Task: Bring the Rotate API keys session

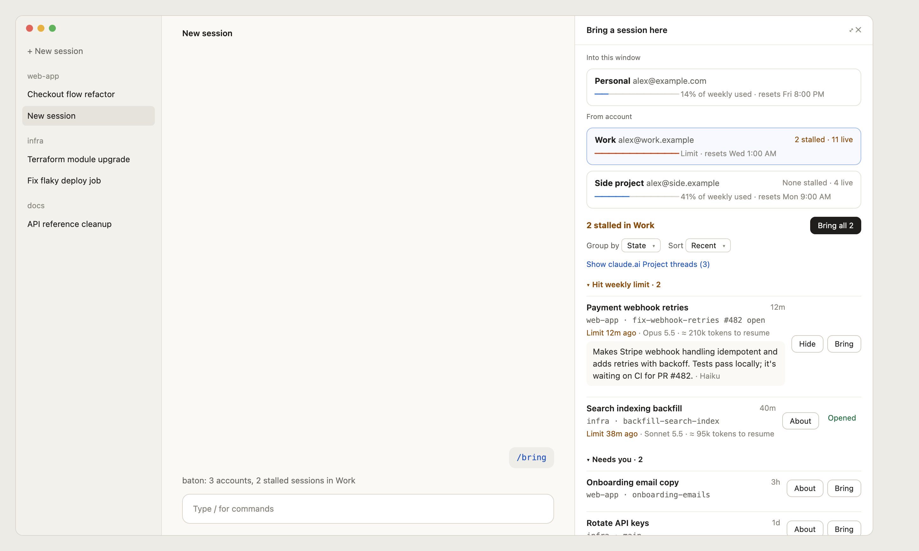Action: 844,529
